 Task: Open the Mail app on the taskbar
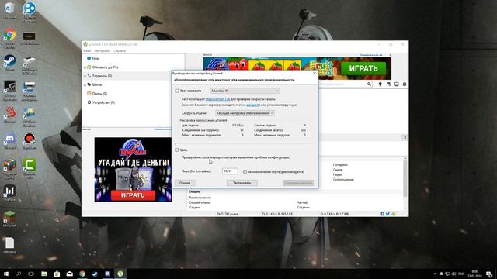(x=69, y=274)
